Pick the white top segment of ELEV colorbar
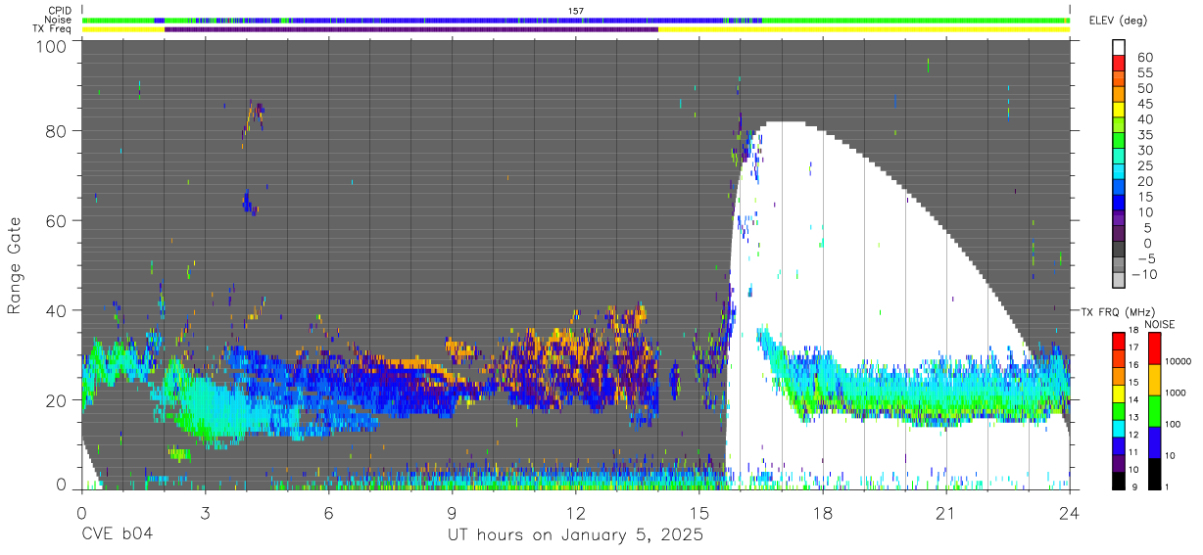This screenshot has height=555, width=1203. (1119, 48)
